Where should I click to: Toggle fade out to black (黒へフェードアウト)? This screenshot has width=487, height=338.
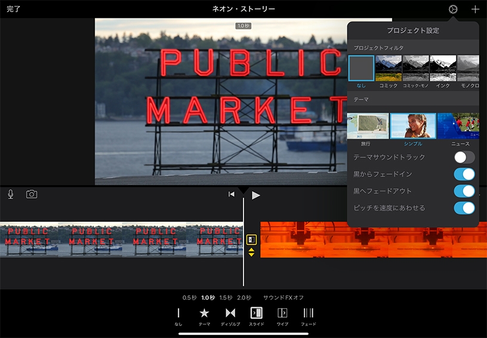464,191
